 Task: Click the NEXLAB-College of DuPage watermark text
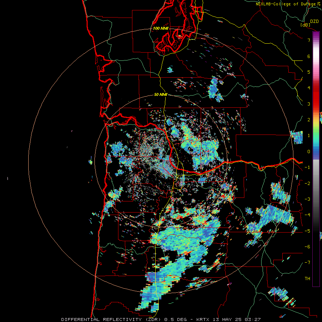tap(286, 4)
